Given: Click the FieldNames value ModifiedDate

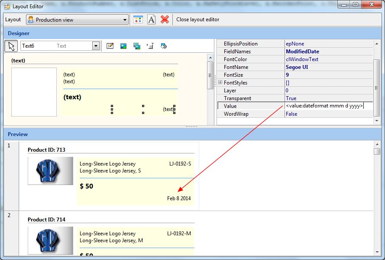Looking at the screenshot, I should coord(302,52).
